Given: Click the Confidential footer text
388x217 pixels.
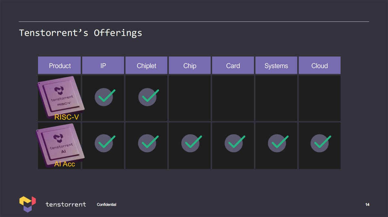Looking at the screenshot, I should click(x=106, y=204).
